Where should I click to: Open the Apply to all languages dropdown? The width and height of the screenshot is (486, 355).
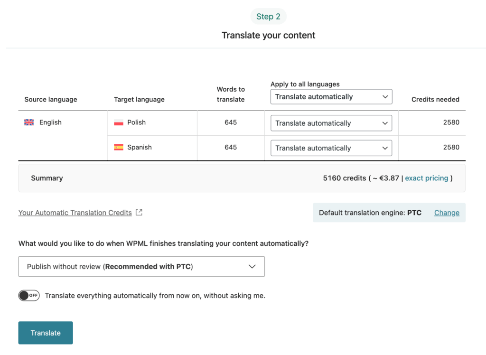331,96
